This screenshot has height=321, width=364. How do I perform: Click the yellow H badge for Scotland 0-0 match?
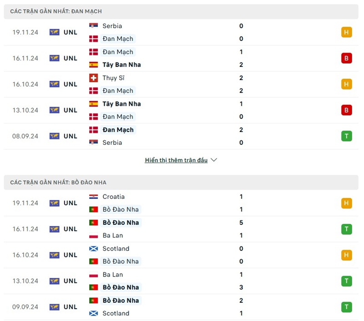click(346, 255)
